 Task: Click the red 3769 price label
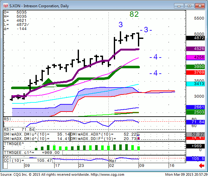(x=195, y=72)
